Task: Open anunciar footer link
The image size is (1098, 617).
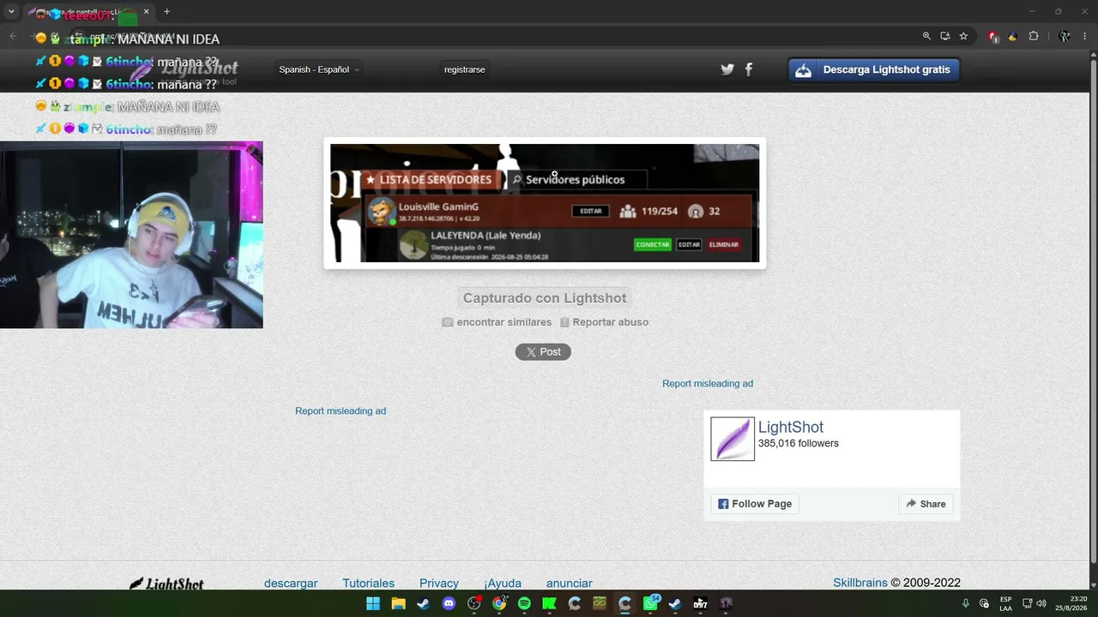Action: coord(570,584)
